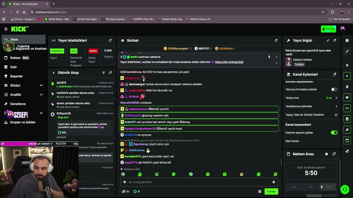Screen dimensions: 353x198
Task: Click the Go live button
Action: tap(328, 29)
